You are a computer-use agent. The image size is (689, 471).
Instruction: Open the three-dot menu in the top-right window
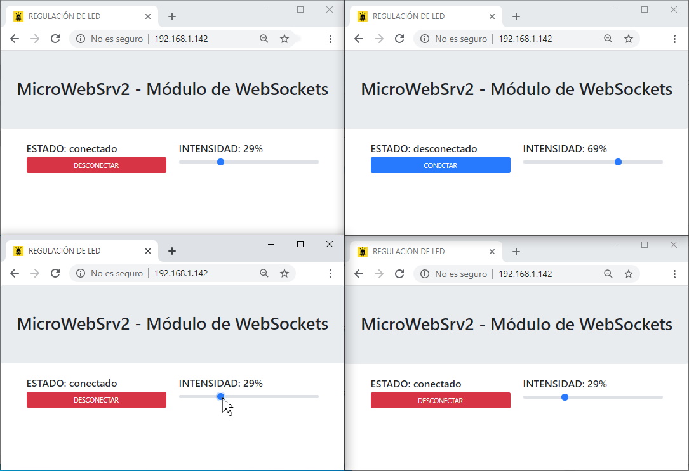(x=674, y=39)
